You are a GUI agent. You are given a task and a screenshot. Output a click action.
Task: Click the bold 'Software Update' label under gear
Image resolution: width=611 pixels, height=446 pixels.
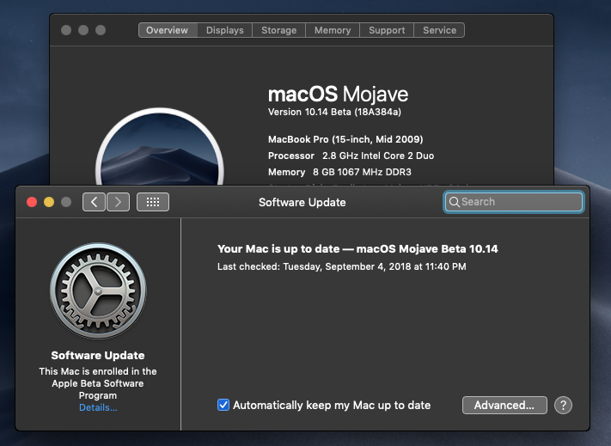pyautogui.click(x=98, y=355)
